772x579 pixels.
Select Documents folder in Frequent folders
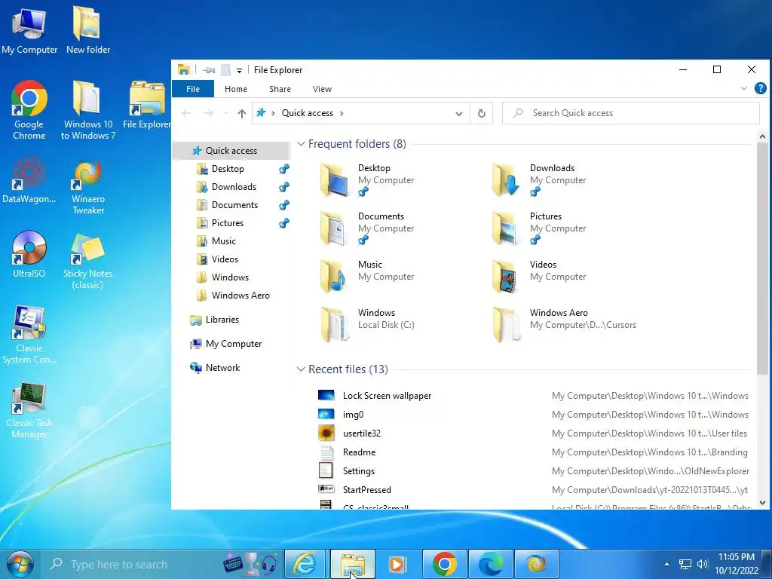(x=367, y=228)
